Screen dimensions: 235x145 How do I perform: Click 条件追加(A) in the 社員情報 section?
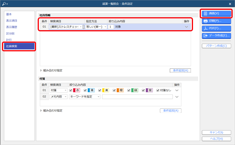pyautogui.click(x=180, y=71)
